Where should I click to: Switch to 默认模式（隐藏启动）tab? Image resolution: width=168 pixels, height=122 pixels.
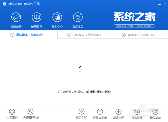tap(29, 35)
